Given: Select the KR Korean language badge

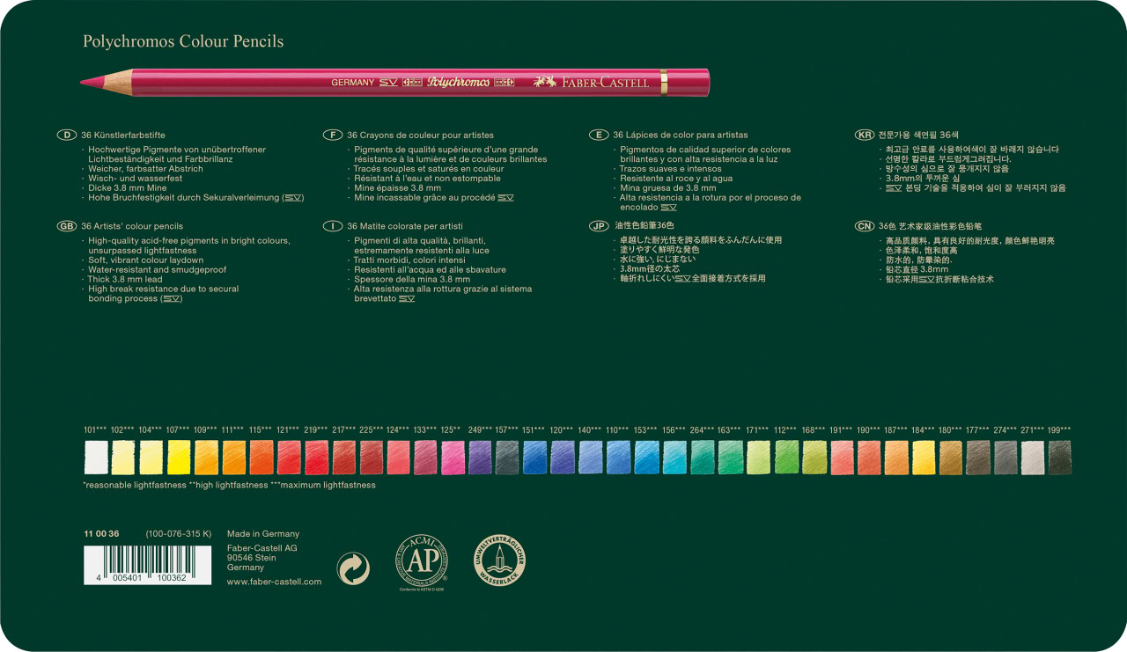Looking at the screenshot, I should point(865,136).
